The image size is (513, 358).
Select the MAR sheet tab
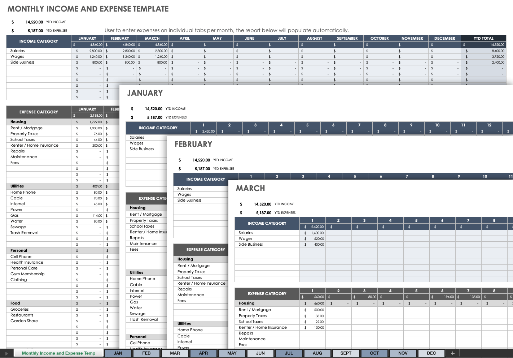(x=175, y=353)
